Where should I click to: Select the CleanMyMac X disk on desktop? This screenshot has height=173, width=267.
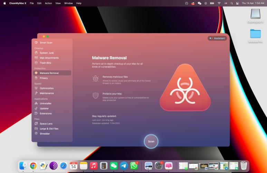255,16
